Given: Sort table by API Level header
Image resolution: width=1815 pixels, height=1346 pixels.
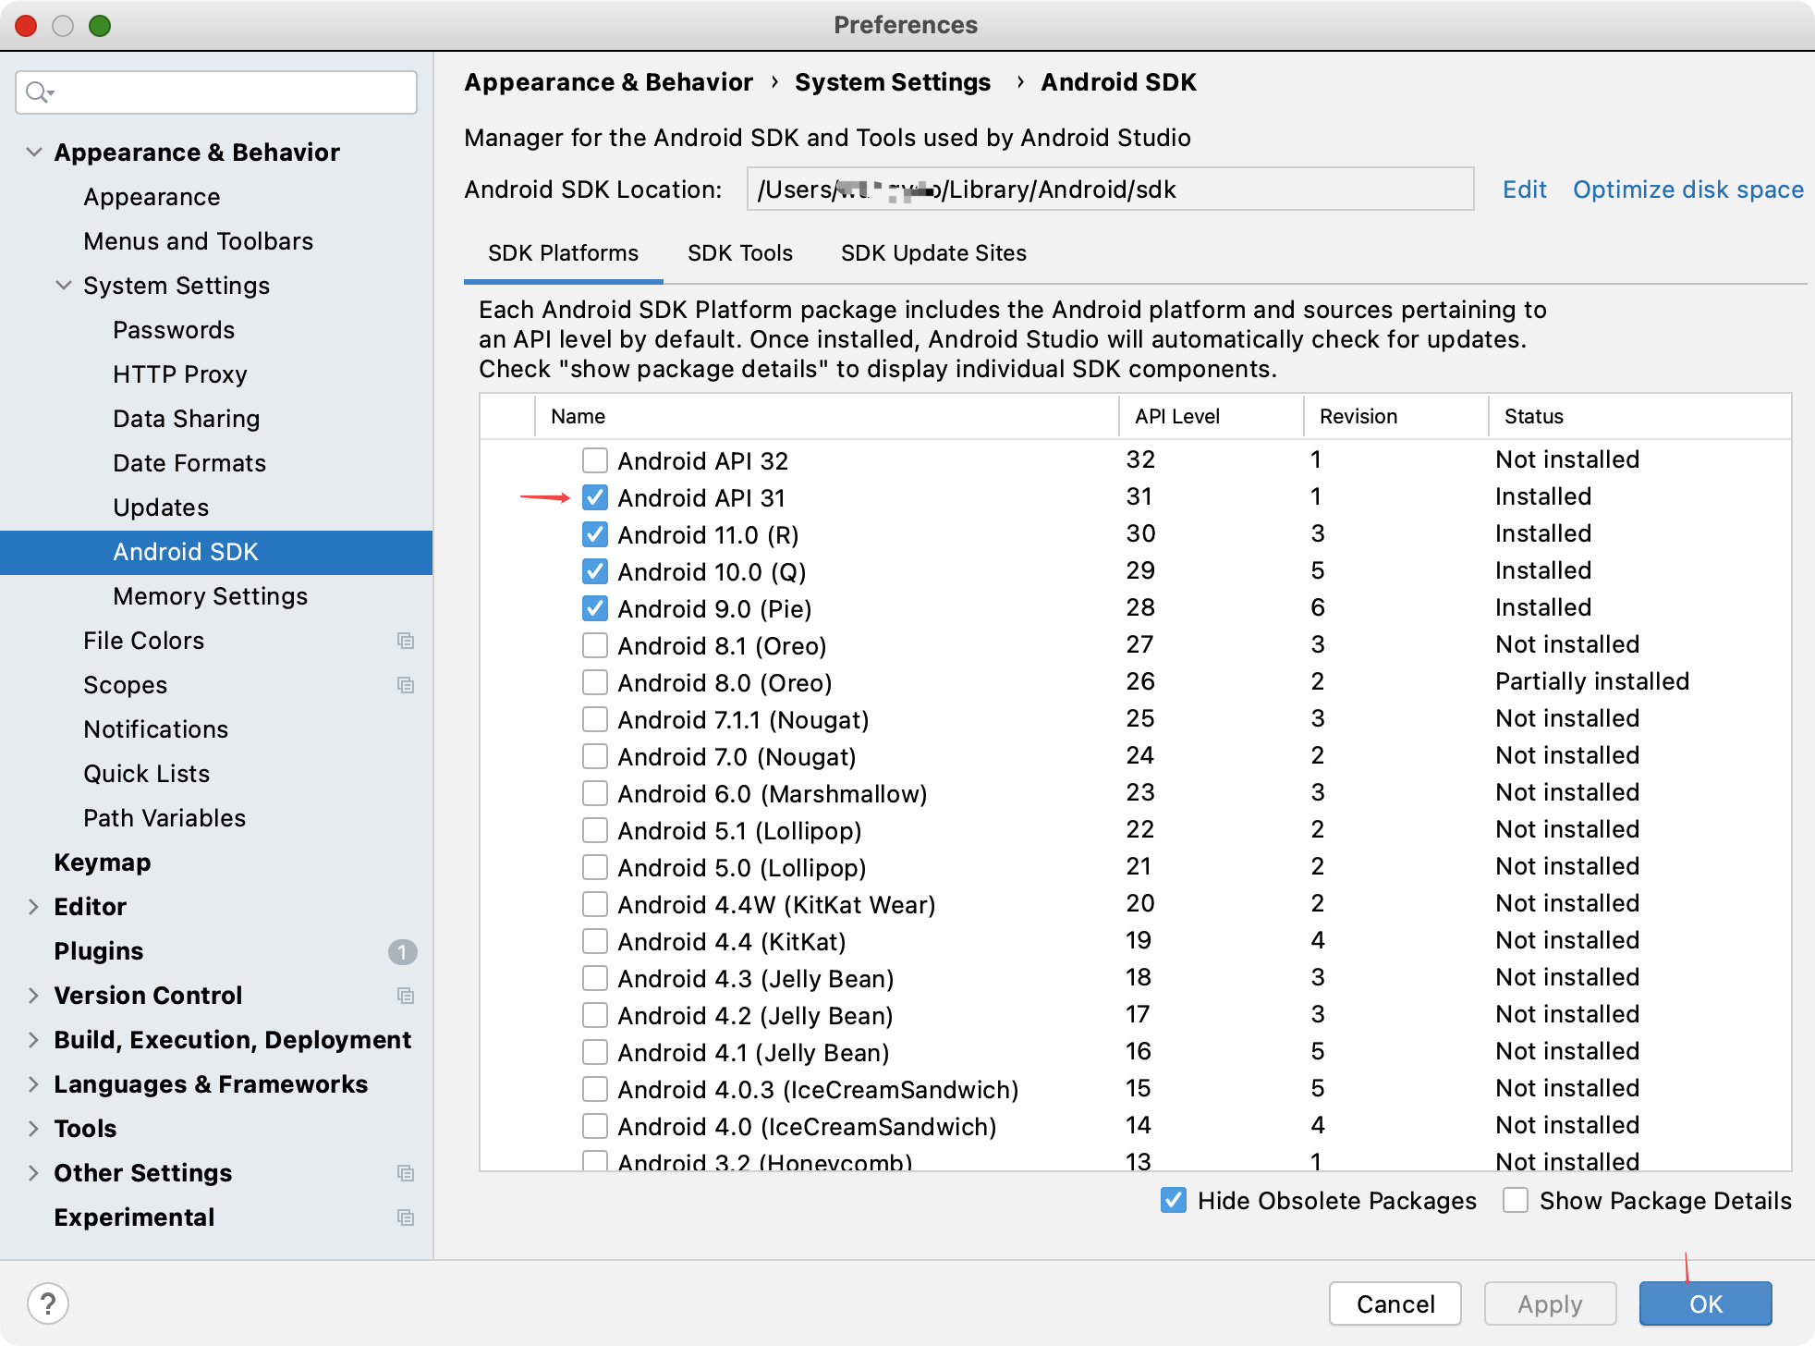Looking at the screenshot, I should pos(1212,416).
